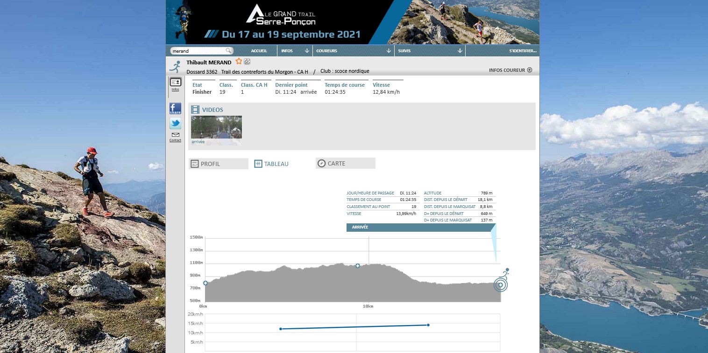Play the arrivée video thumbnail
Viewport: 708px width, 353px height.
pos(216,127)
